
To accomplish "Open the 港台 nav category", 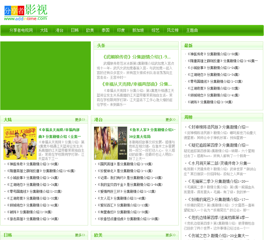I will click(60, 30).
